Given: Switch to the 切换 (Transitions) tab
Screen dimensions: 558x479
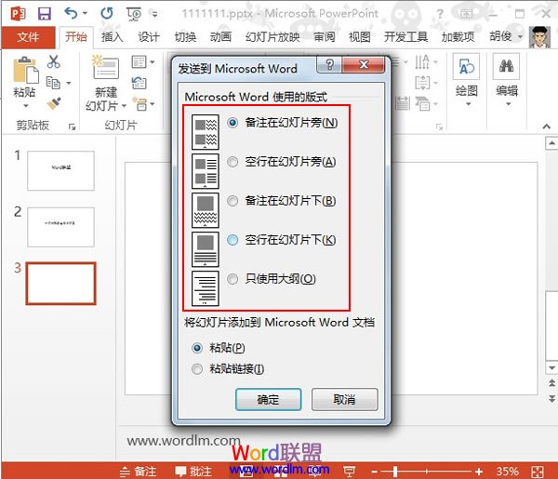Looking at the screenshot, I should pos(185,37).
